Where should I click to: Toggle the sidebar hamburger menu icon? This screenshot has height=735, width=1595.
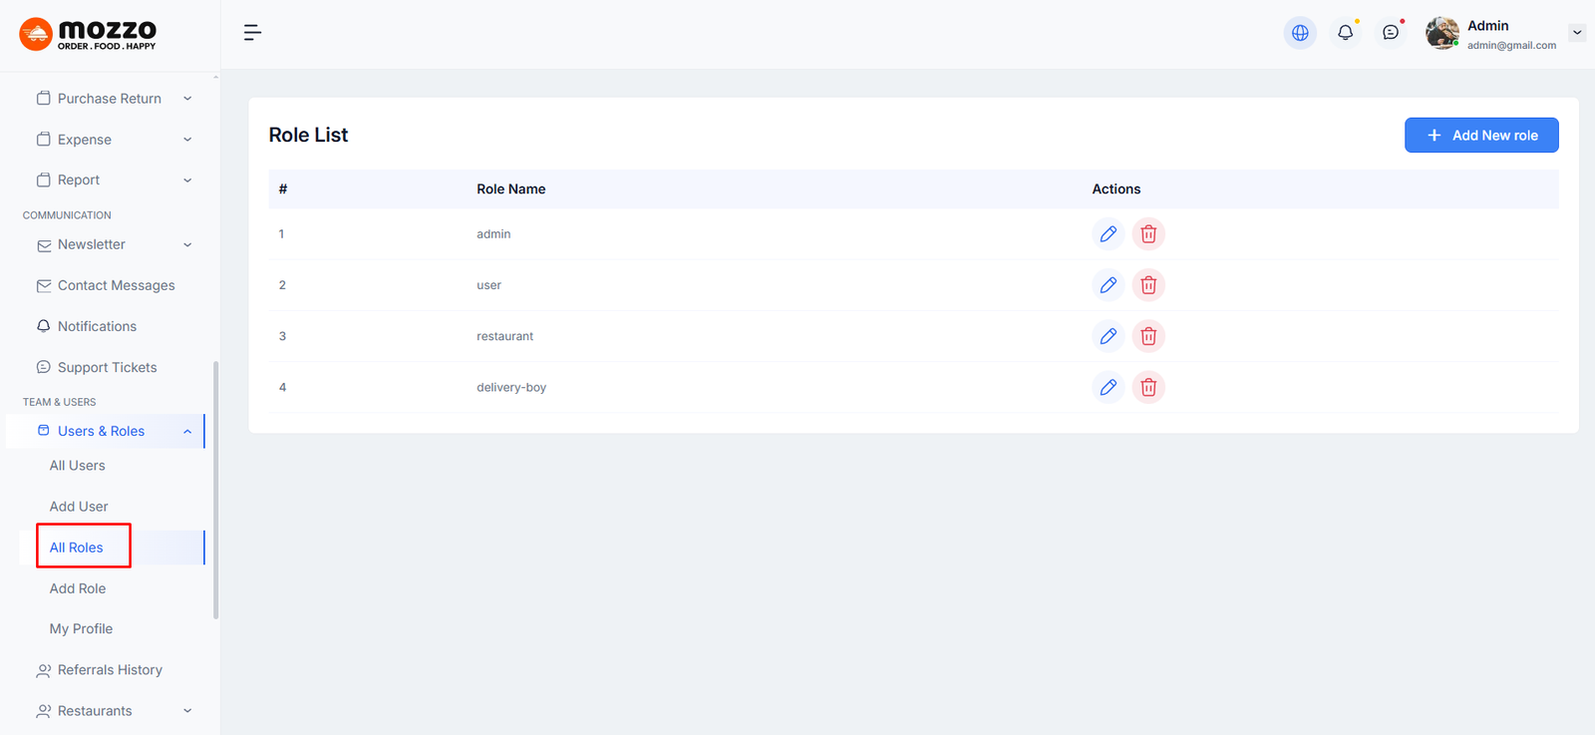(x=252, y=33)
